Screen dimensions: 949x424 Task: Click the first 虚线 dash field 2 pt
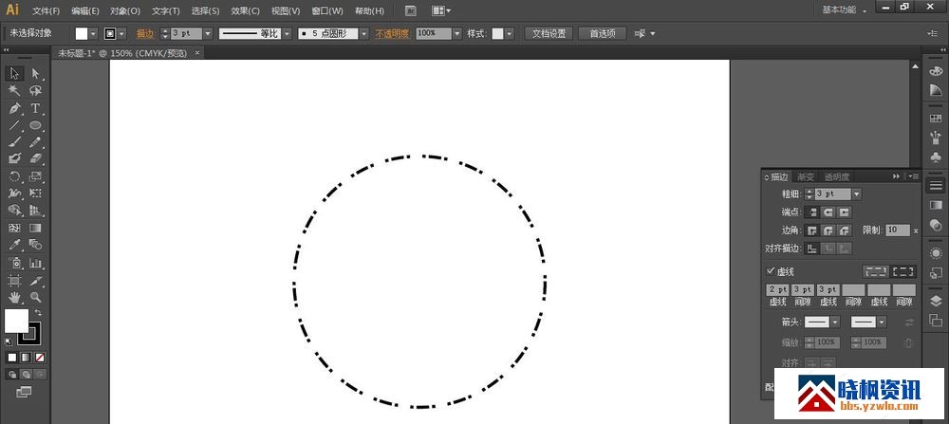click(778, 289)
